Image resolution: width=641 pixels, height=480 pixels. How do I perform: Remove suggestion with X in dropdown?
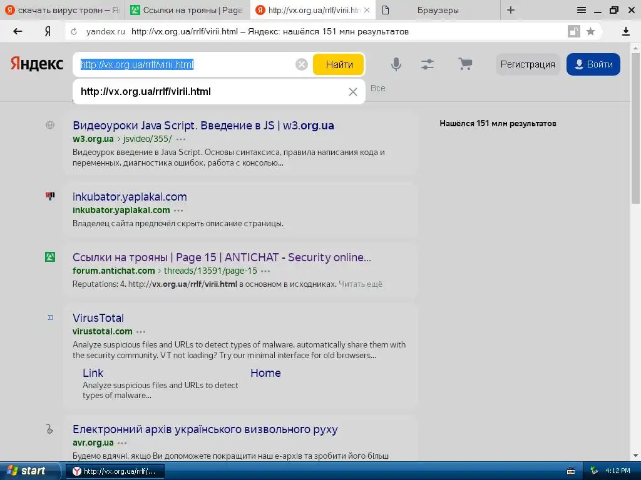353,92
